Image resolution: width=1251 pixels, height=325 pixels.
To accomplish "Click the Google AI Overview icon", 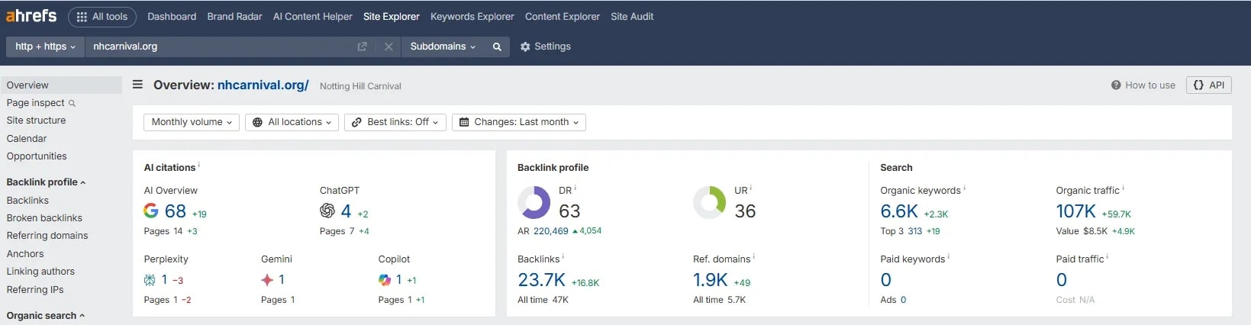I will click(x=151, y=211).
